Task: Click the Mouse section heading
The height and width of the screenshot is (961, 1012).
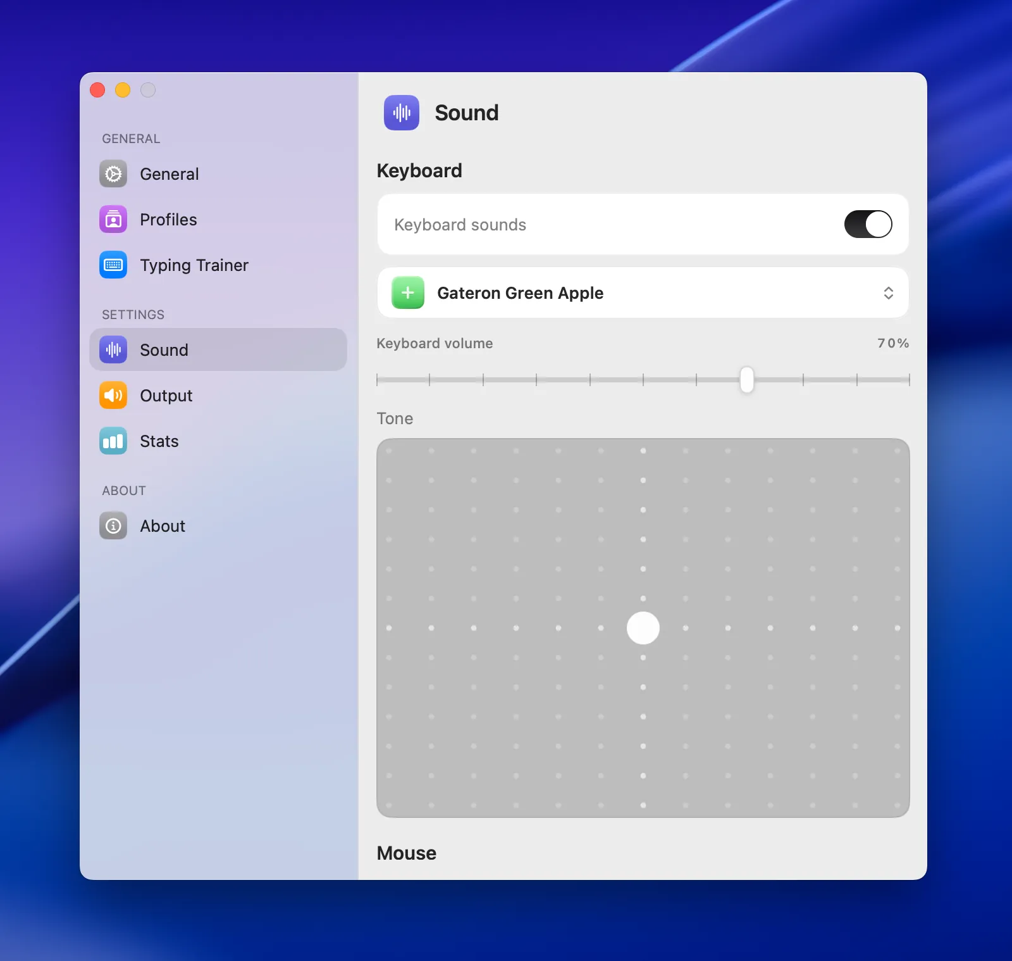Action: (x=407, y=853)
